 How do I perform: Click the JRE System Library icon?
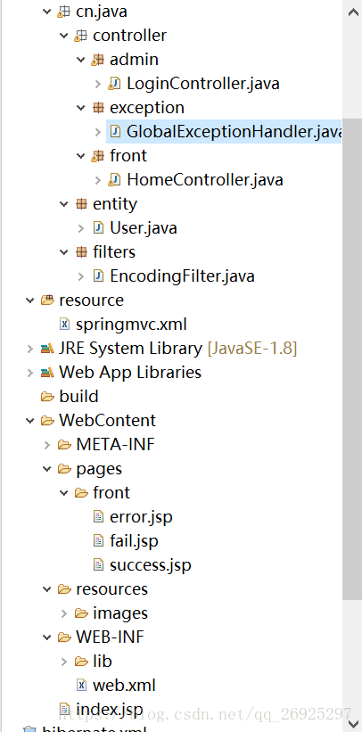click(47, 349)
